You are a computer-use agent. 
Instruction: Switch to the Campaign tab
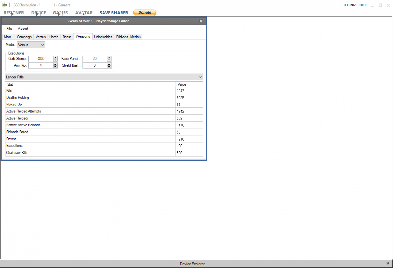click(24, 37)
